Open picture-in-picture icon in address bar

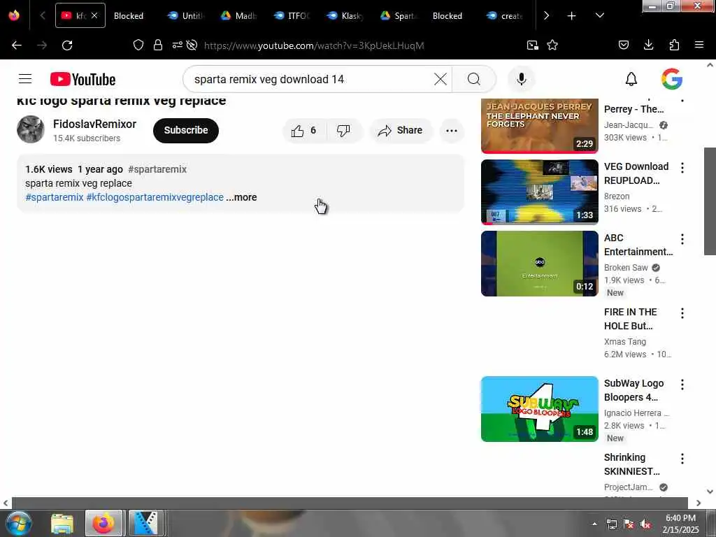tap(532, 45)
